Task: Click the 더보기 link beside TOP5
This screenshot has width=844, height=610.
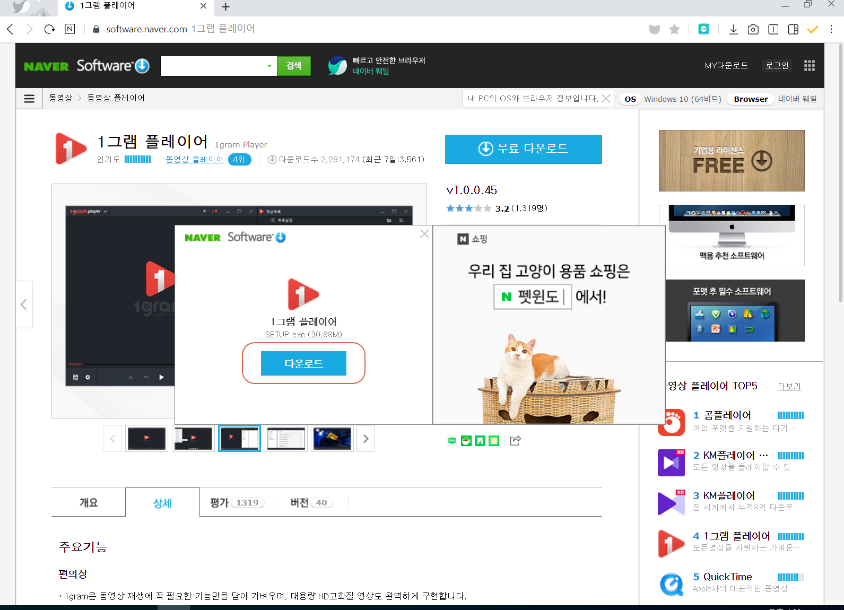Action: tap(789, 387)
